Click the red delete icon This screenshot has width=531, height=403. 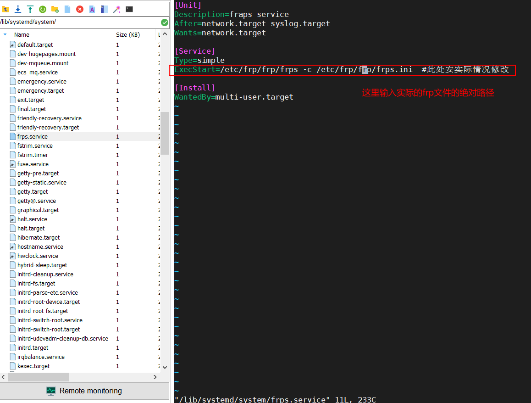pyautogui.click(x=80, y=9)
